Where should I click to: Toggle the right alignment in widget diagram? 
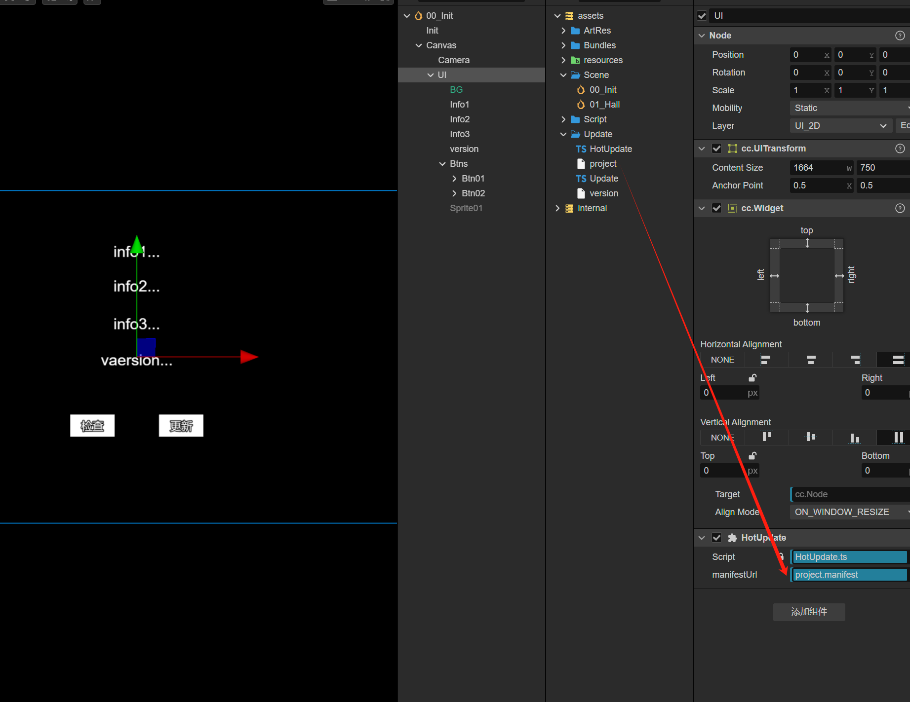[x=839, y=276]
